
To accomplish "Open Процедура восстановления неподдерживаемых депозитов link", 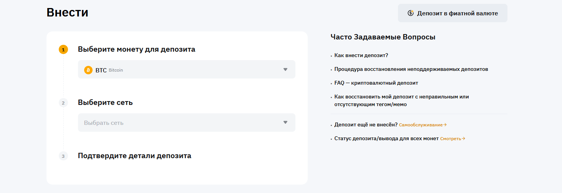I will pos(411,69).
